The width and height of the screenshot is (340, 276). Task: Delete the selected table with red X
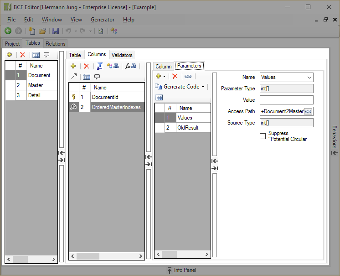pos(22,55)
